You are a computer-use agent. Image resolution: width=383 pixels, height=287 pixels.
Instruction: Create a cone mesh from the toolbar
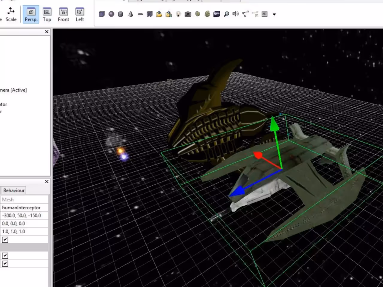pyautogui.click(x=130, y=14)
